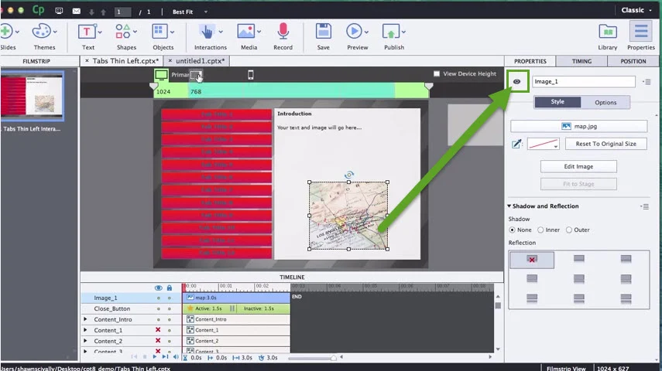662x371 pixels.
Task: Open the Shapes tool
Action: click(125, 32)
